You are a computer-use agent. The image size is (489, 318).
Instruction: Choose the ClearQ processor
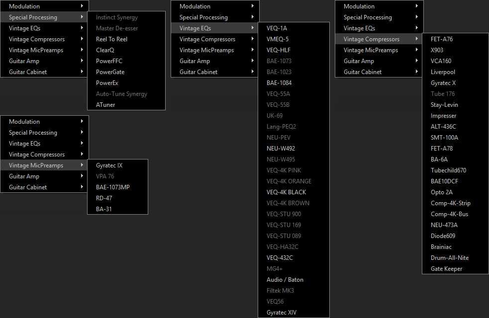point(126,50)
